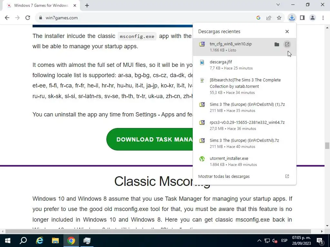Open the Chrome side panel
This screenshot has width=330, height=247.
click(302, 18)
